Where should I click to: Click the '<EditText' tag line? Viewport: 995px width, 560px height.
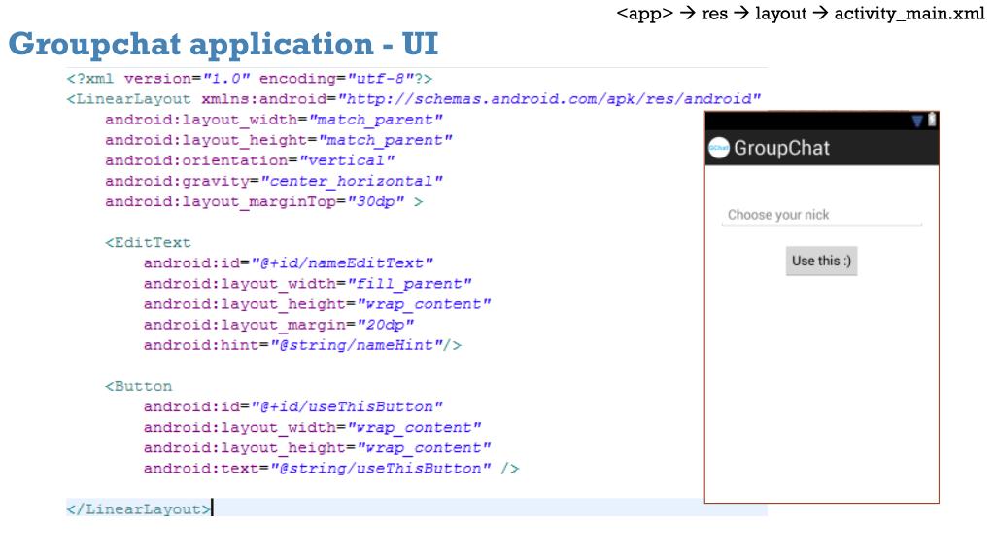click(x=148, y=242)
